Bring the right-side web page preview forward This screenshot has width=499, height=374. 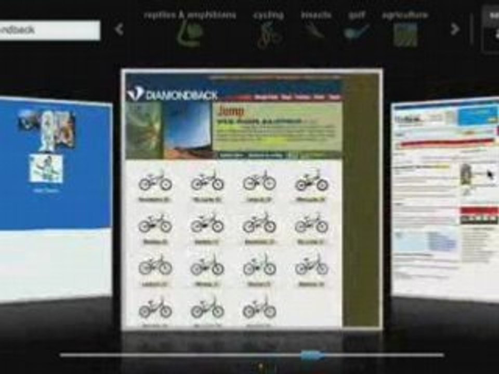445,199
